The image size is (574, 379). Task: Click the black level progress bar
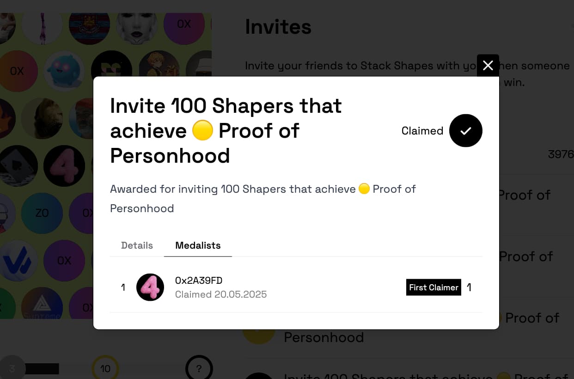42,368
